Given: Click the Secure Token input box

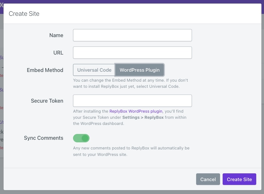Looking at the screenshot, I should [132, 101].
